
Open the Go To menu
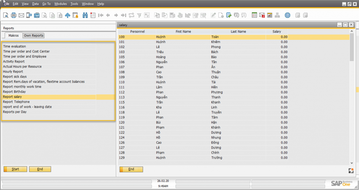pyautogui.click(x=46, y=4)
